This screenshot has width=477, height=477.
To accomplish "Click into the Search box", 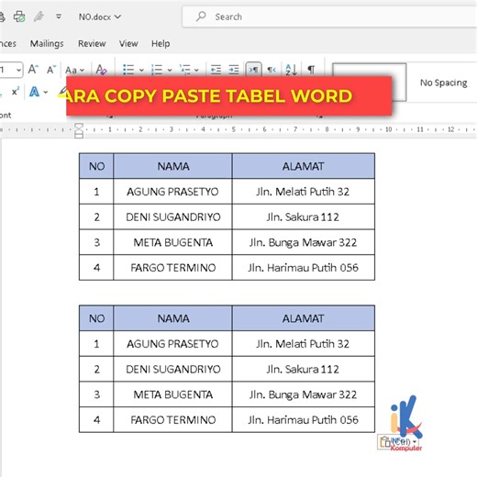I will pos(329,17).
